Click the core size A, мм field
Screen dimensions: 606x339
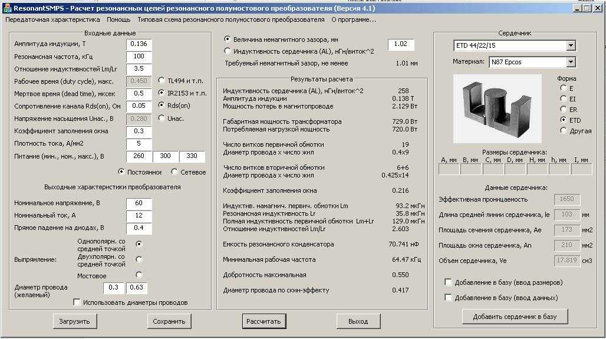(x=449, y=169)
